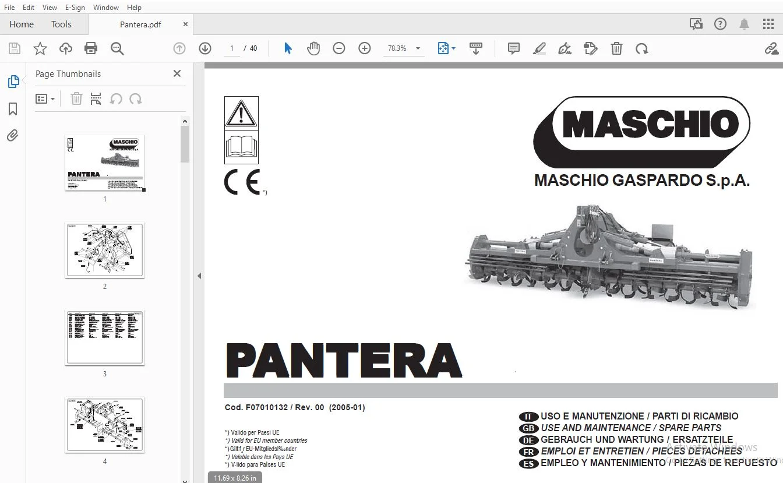783x483 pixels.
Task: Click the PANTERA title on the page
Action: pos(344,360)
